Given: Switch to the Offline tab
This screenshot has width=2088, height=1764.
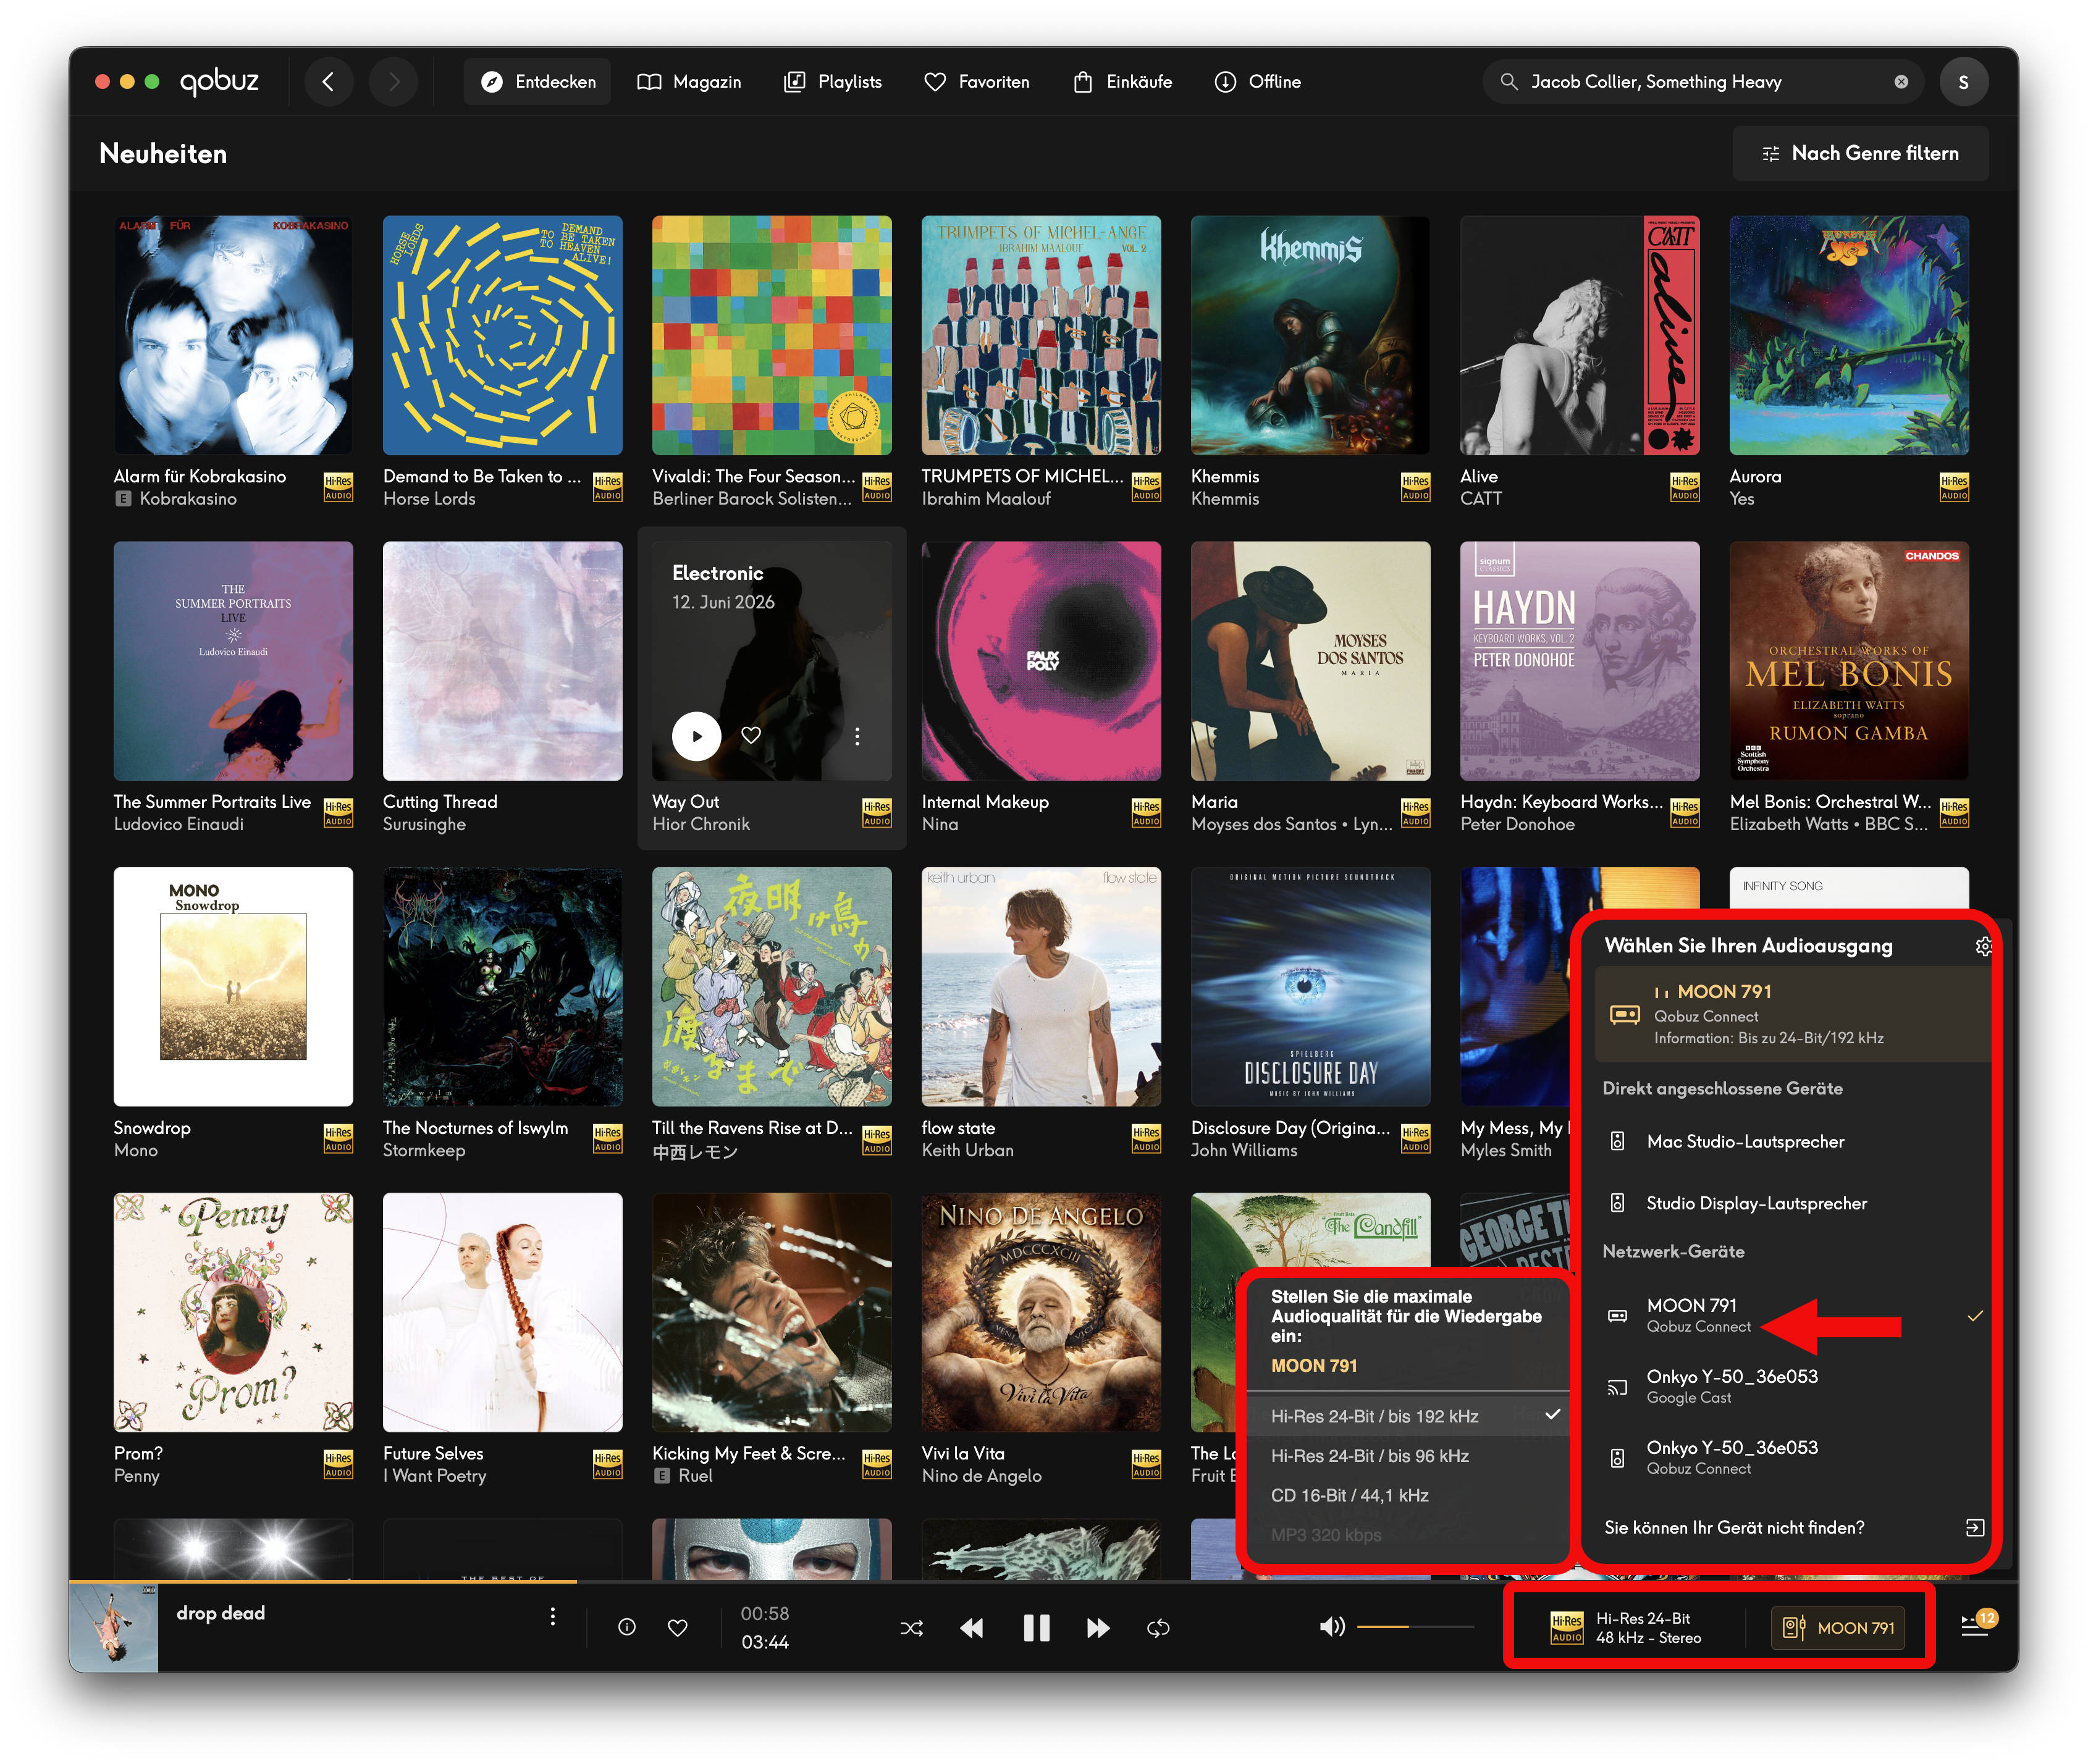Looking at the screenshot, I should [1258, 82].
